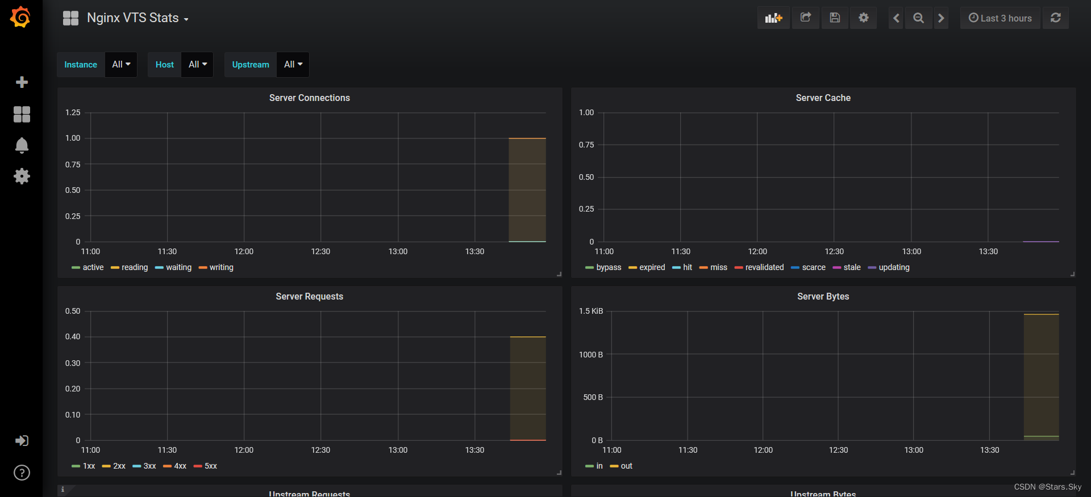Viewport: 1091px width, 497px height.
Task: Click the out legend color swatch
Action: tap(614, 466)
